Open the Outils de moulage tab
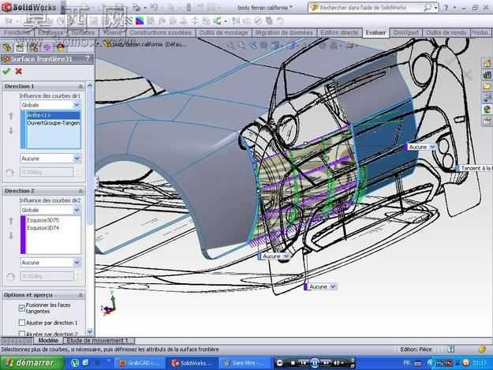The height and width of the screenshot is (370, 493). click(223, 32)
